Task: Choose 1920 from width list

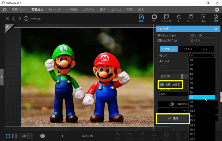Action: (202, 134)
